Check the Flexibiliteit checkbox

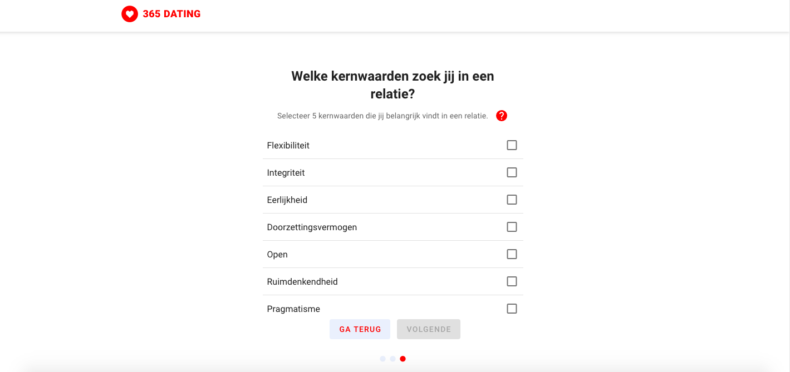coord(512,145)
